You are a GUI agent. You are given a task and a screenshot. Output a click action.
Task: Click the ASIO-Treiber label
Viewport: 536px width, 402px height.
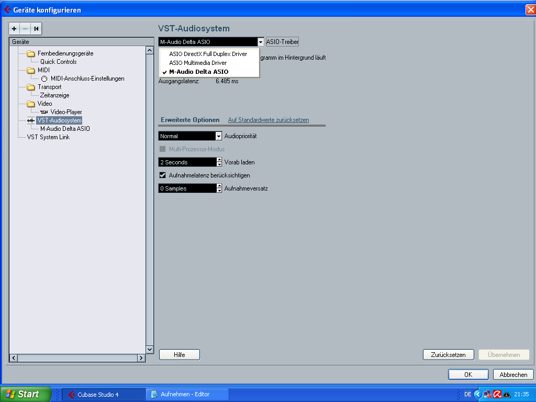282,42
